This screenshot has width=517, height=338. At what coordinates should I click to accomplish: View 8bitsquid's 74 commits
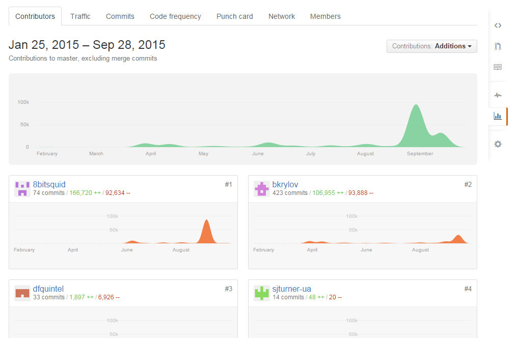point(49,193)
